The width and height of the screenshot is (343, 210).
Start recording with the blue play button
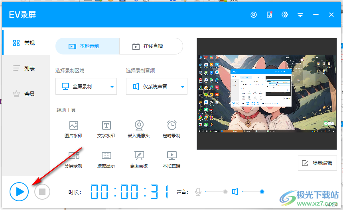point(19,192)
